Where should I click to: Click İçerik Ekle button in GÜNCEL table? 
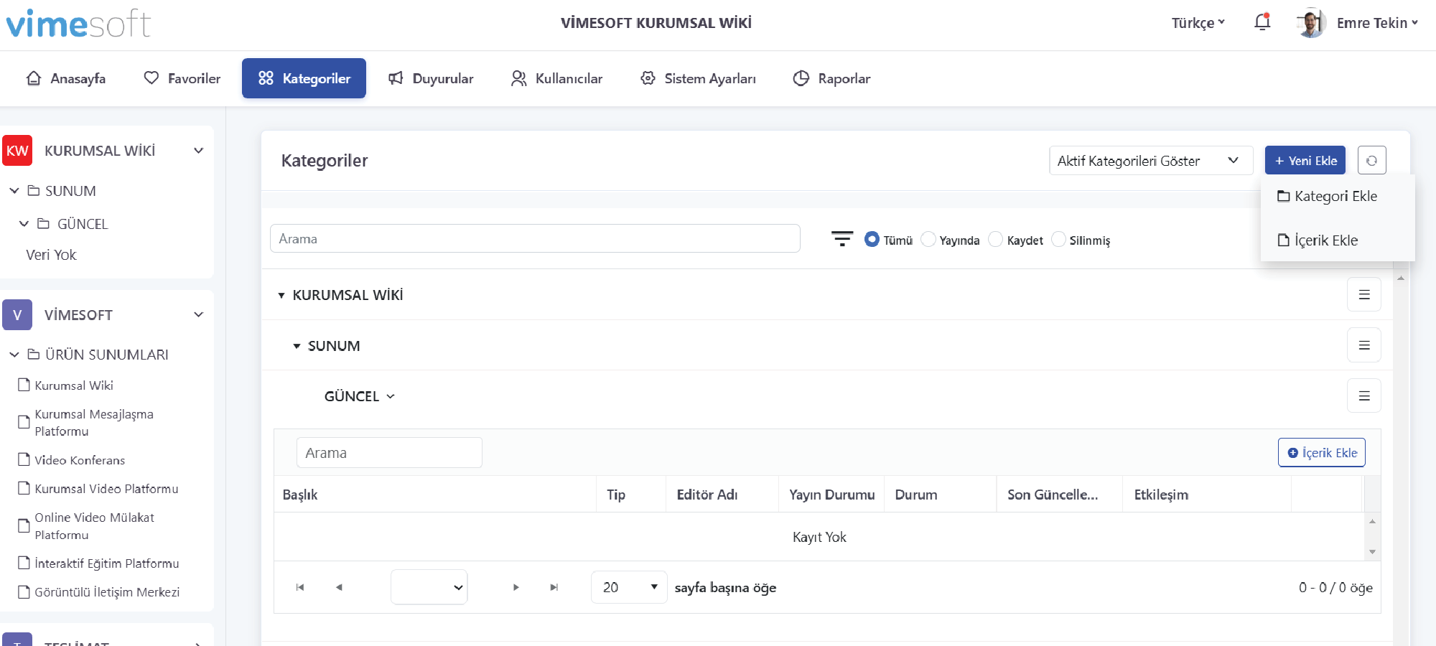[x=1322, y=453]
